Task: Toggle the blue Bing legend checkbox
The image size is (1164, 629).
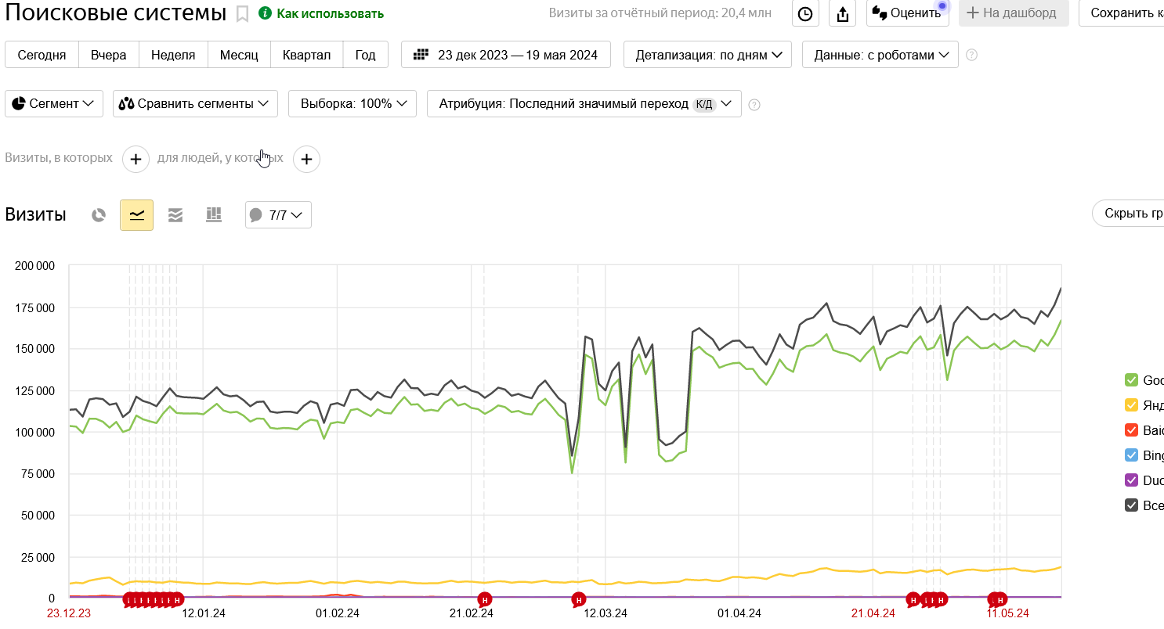Action: coord(1131,455)
